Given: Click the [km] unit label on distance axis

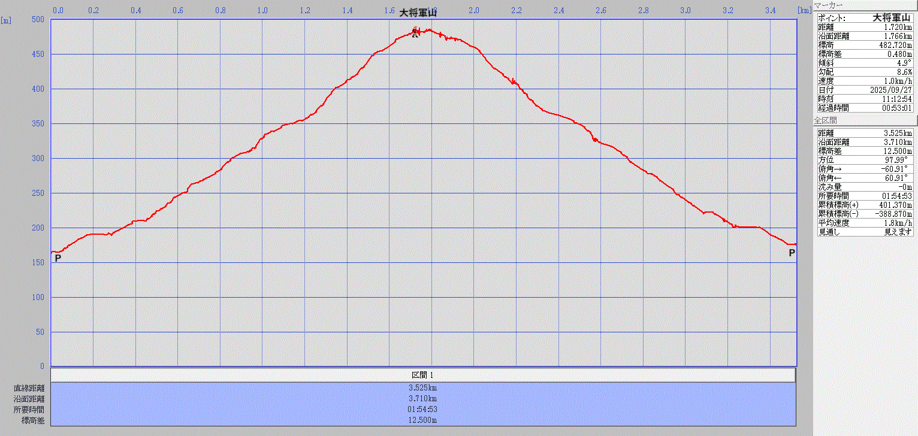Looking at the screenshot, I should click(804, 10).
